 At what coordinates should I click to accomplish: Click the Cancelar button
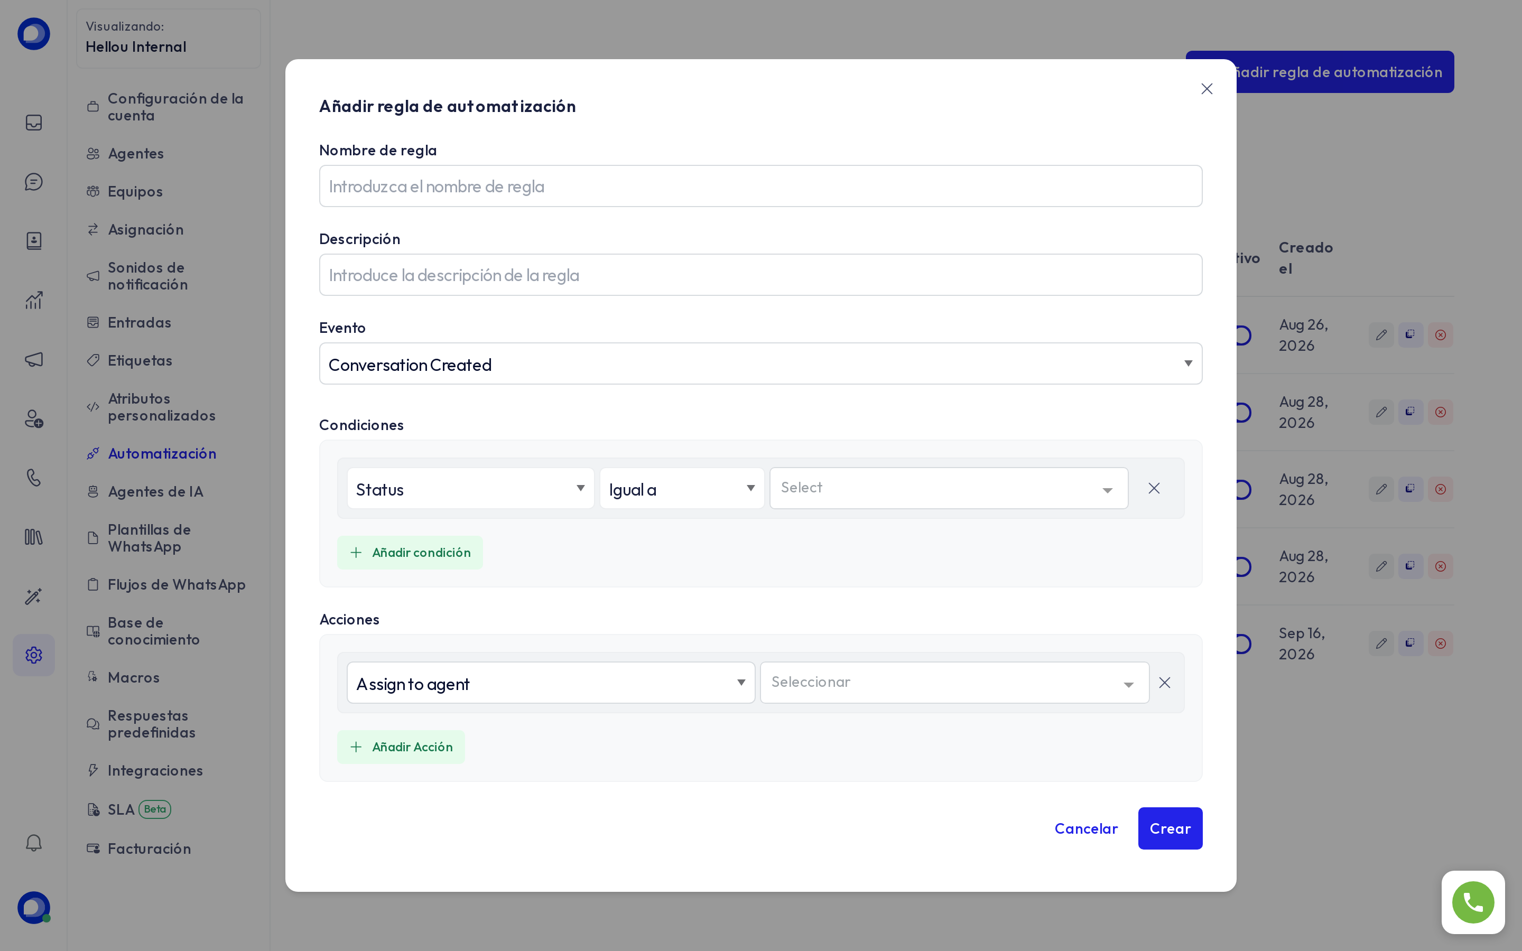1085,828
